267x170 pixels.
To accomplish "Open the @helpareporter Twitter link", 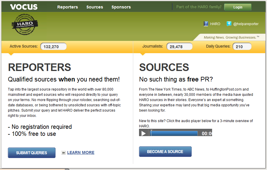I will (246, 24).
